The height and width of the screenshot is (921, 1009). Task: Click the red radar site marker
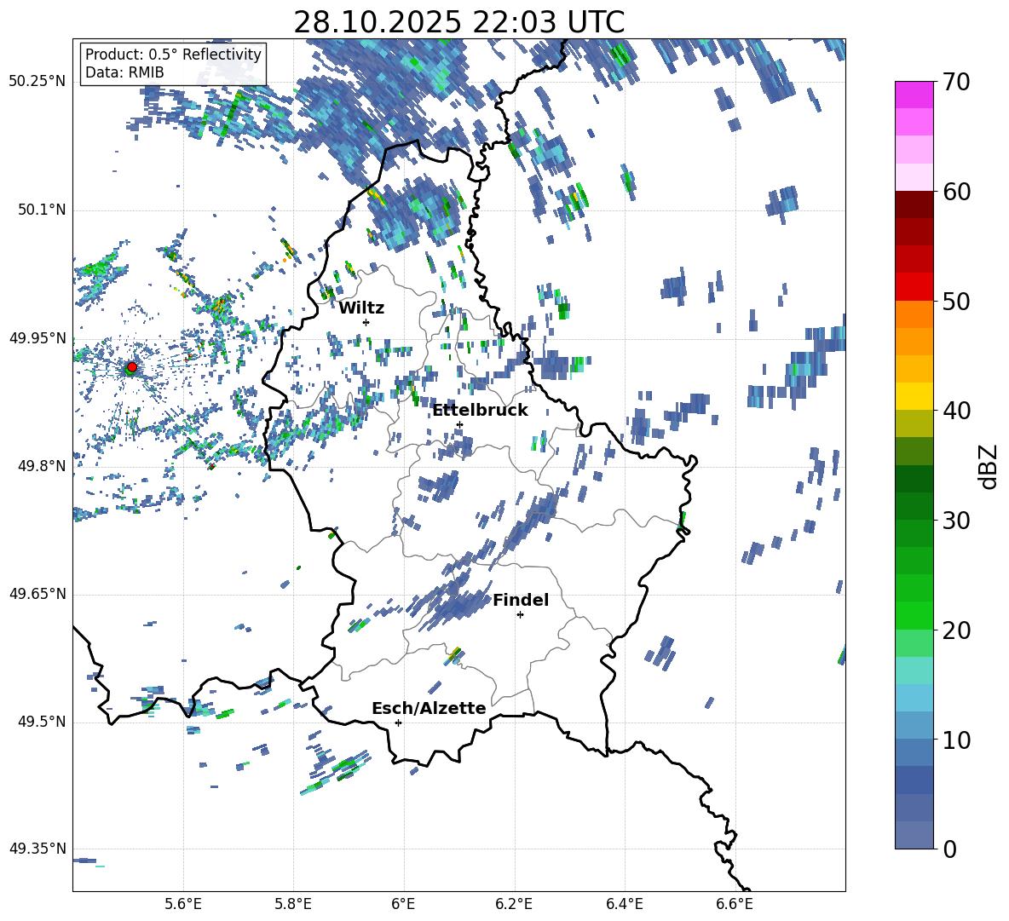pyautogui.click(x=132, y=366)
